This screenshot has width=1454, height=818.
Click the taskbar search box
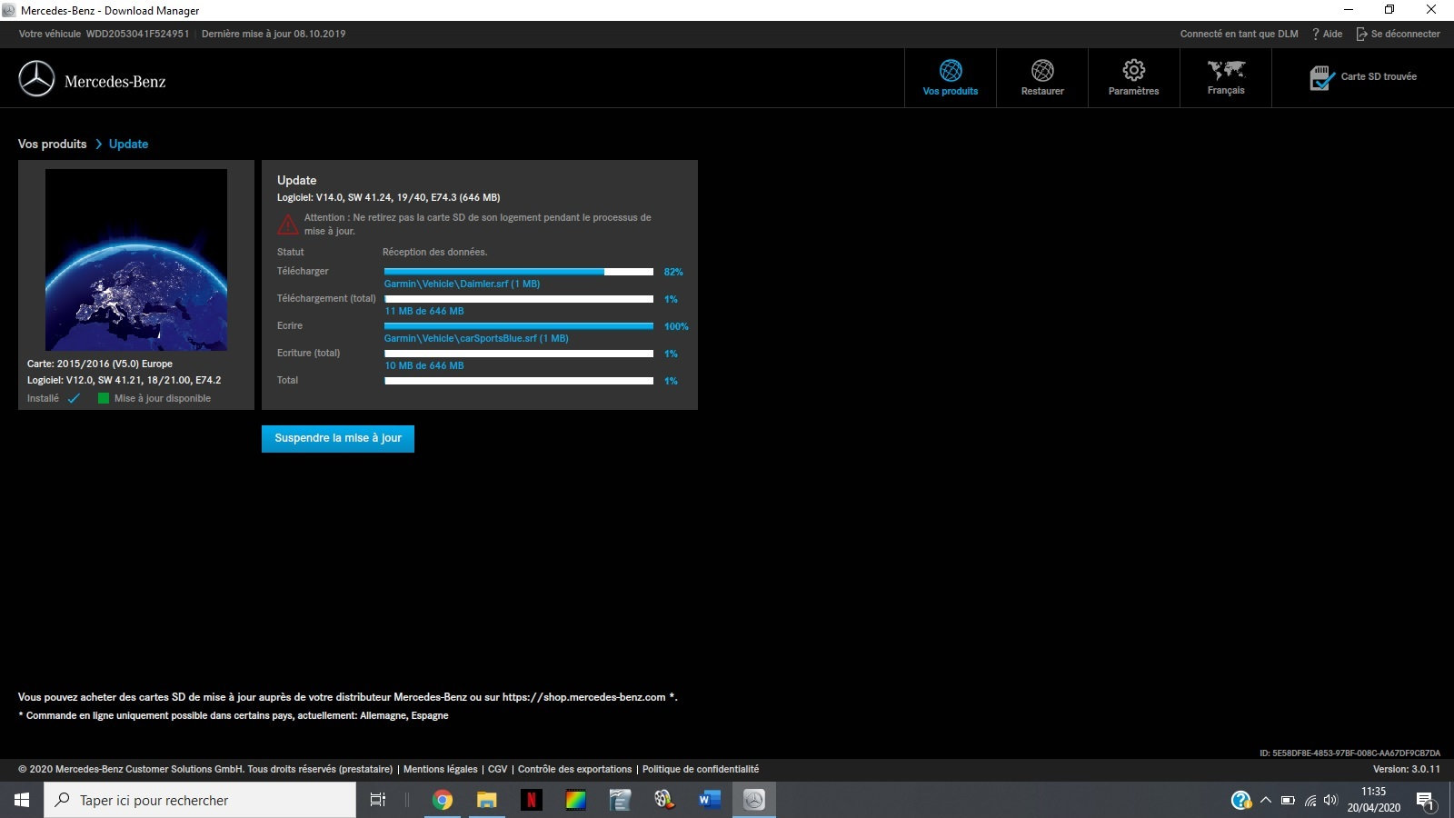click(200, 800)
